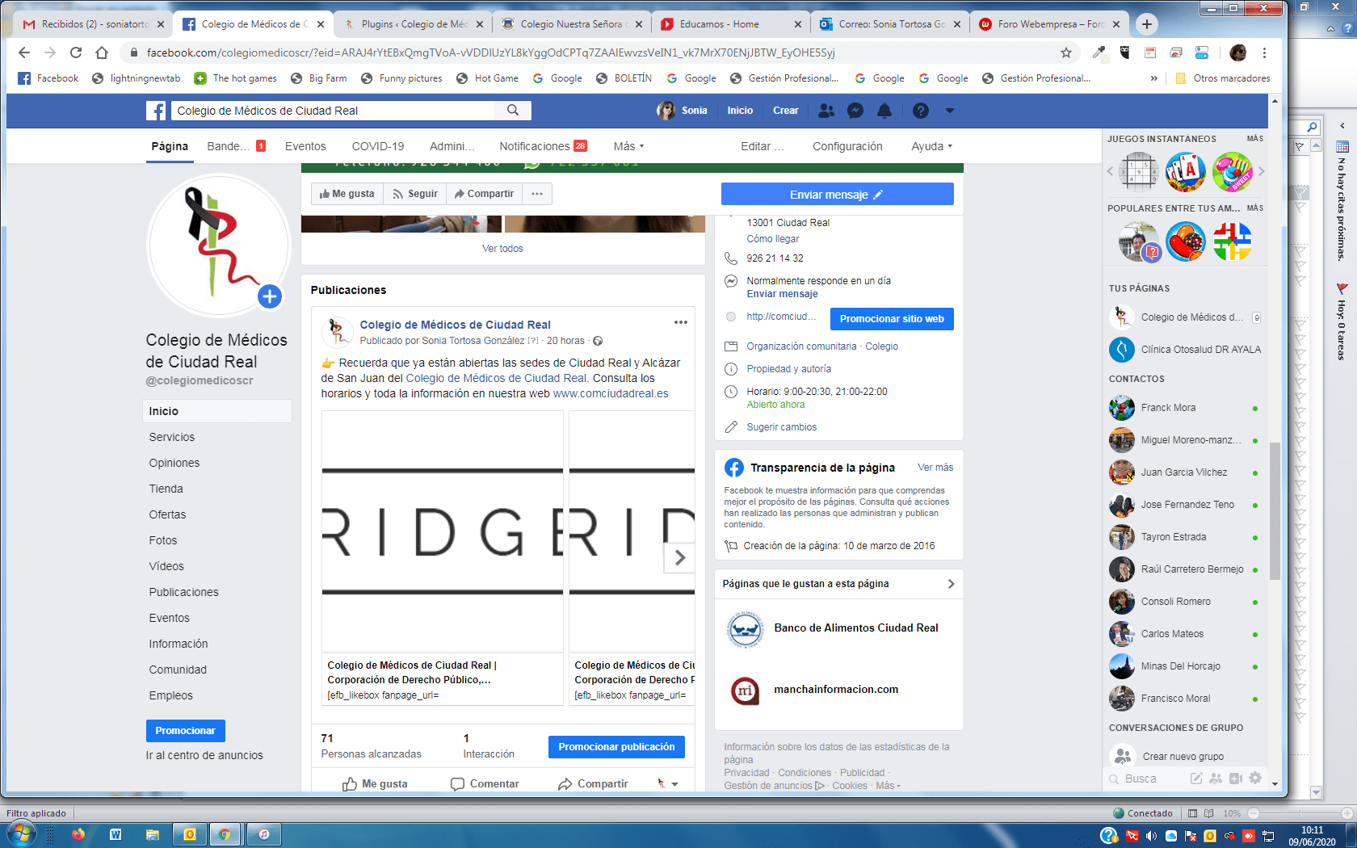Viewport: 1357px width, 848px height.
Task: Select Opiniones in the left sidebar
Action: tap(174, 463)
